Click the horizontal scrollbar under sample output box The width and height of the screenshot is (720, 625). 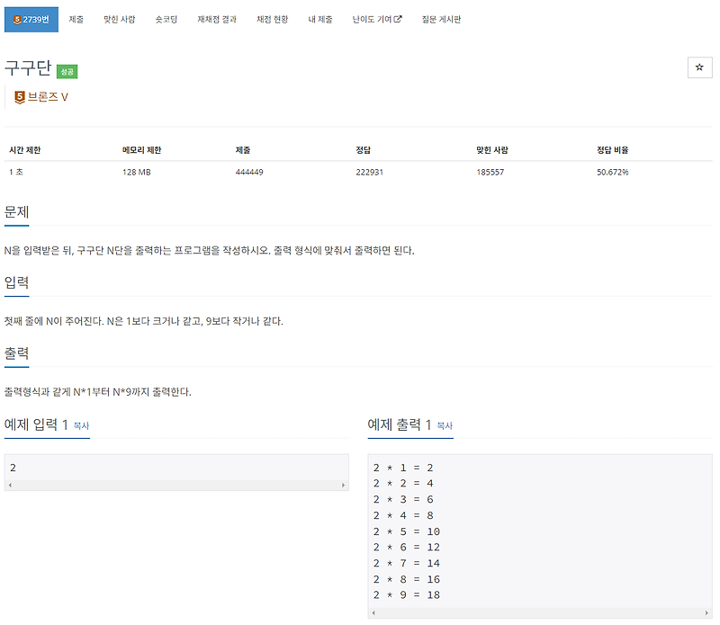pyautogui.click(x=537, y=614)
